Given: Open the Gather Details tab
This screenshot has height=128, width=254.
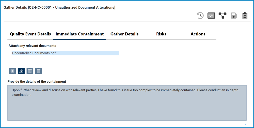Looking at the screenshot, I should coord(124,34).
